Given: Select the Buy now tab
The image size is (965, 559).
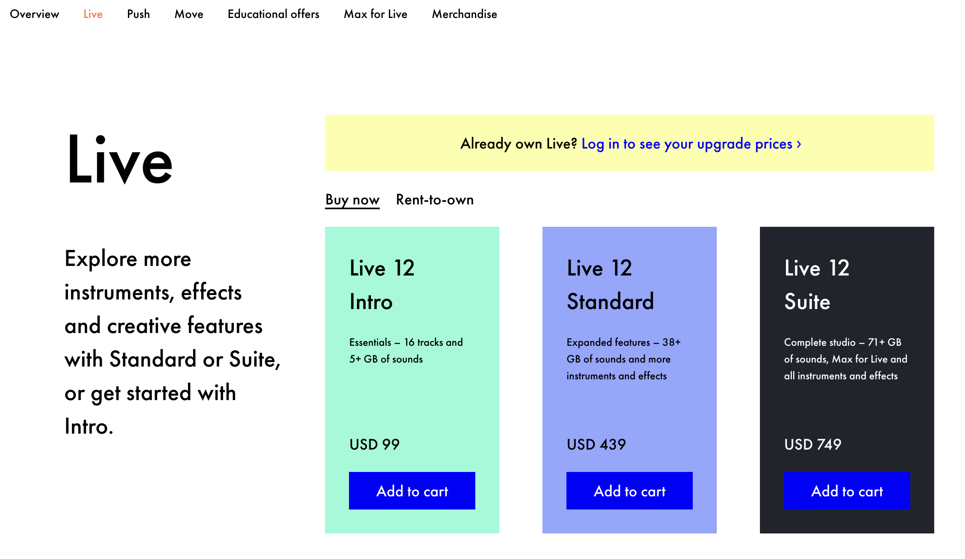Looking at the screenshot, I should point(352,200).
